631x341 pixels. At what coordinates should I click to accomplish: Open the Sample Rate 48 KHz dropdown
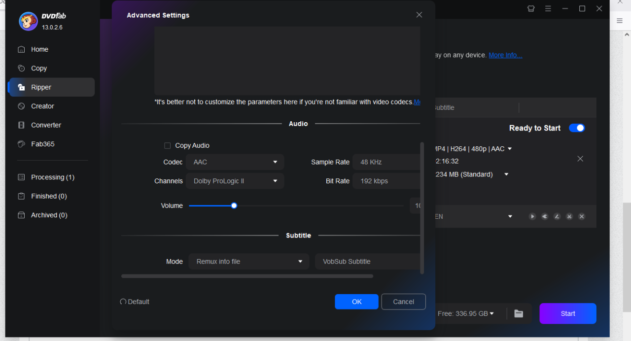click(386, 162)
